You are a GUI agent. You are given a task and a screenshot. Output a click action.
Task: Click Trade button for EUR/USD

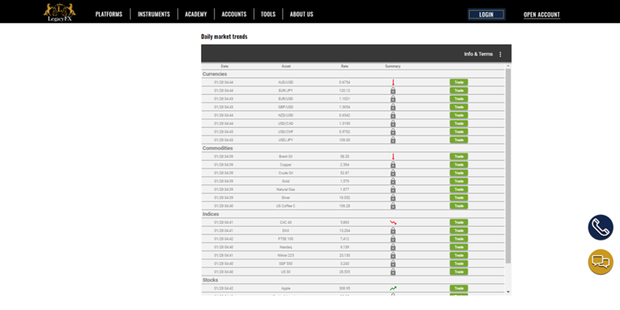click(459, 99)
